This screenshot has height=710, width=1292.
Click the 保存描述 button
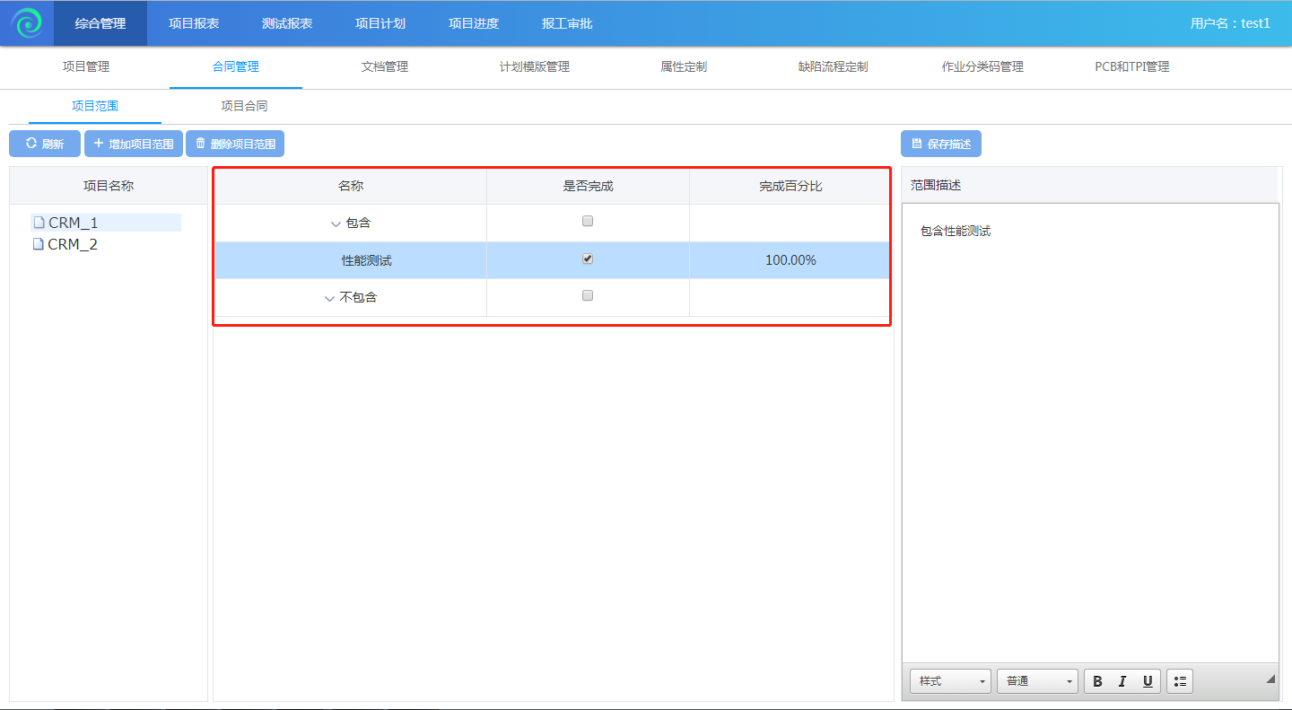coord(941,144)
